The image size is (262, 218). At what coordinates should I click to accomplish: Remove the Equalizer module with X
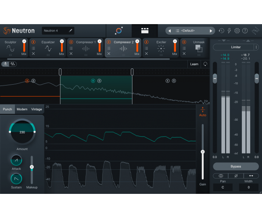(x=33, y=54)
